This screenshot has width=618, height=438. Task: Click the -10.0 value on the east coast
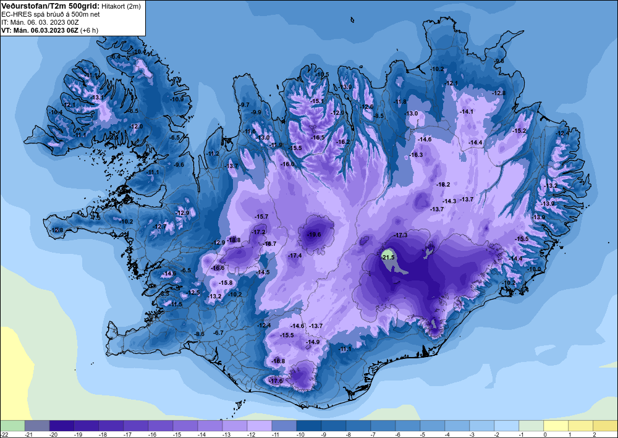(535, 269)
